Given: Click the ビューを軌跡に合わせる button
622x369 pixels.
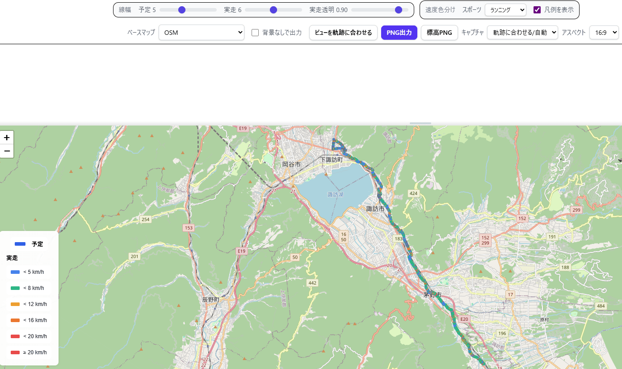Looking at the screenshot, I should click(x=343, y=33).
